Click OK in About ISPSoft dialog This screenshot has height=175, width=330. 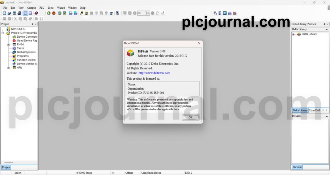click(x=190, y=117)
